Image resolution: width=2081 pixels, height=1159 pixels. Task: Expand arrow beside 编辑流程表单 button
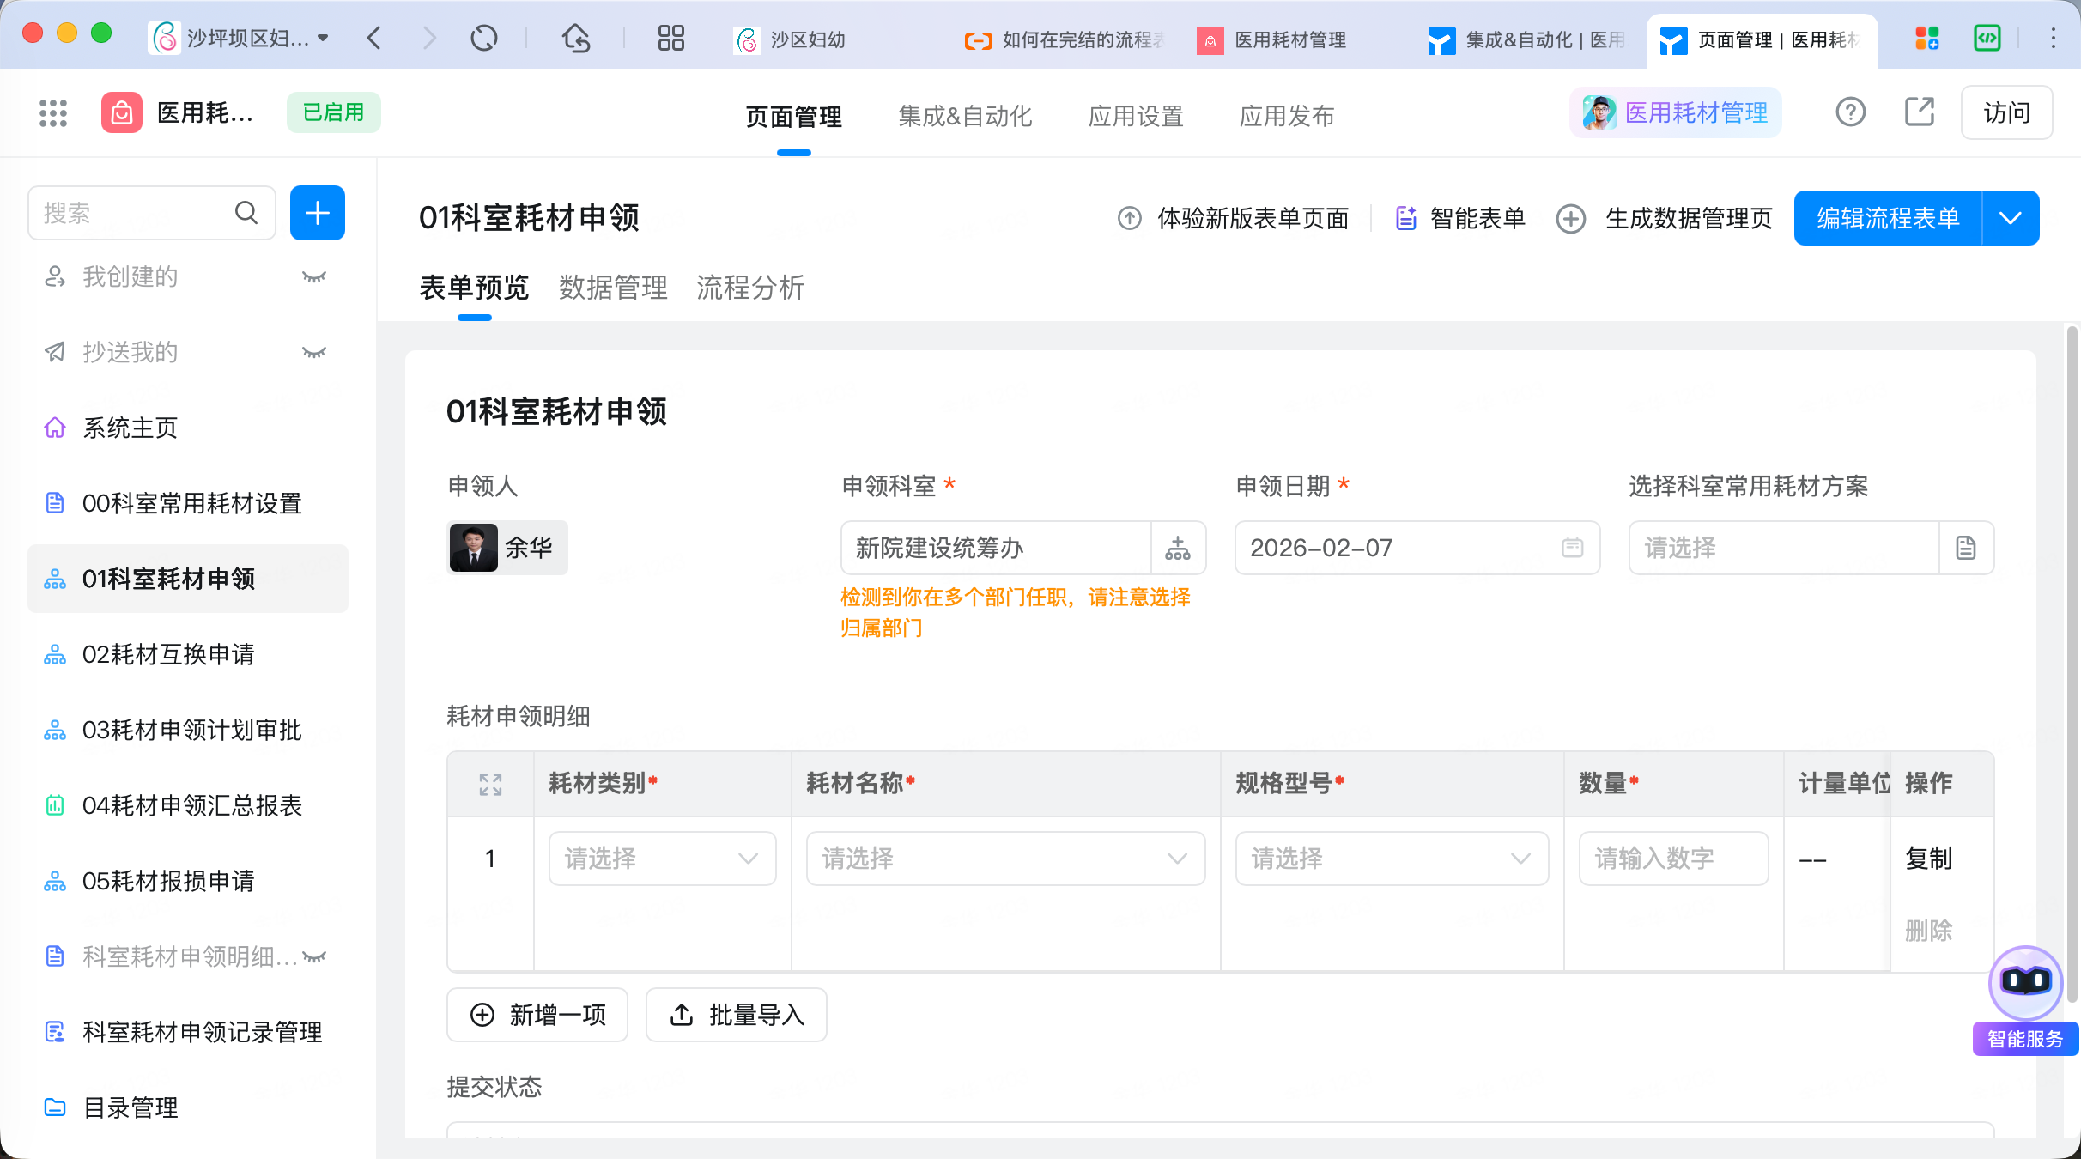(x=2011, y=218)
